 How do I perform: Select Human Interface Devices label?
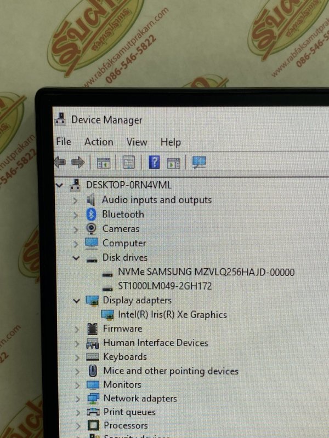(x=156, y=343)
